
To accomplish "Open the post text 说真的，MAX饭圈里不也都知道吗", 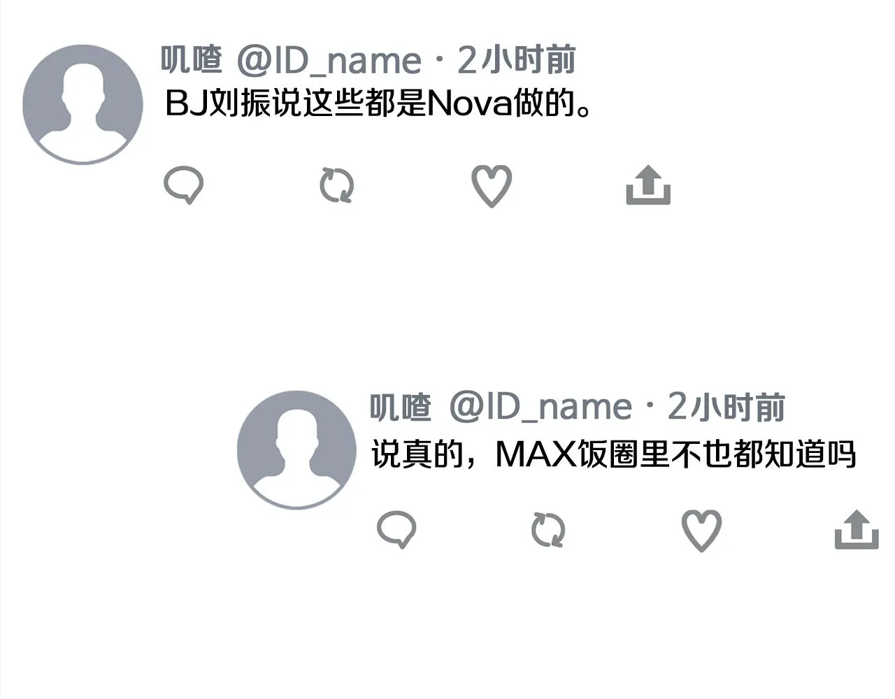I will tap(613, 454).
